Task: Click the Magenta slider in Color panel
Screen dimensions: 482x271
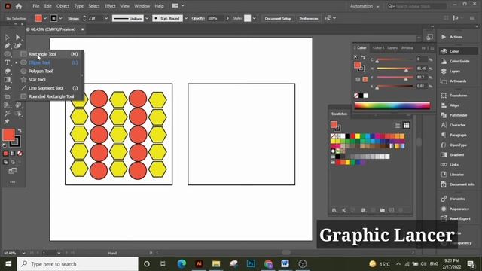Action: pos(395,69)
